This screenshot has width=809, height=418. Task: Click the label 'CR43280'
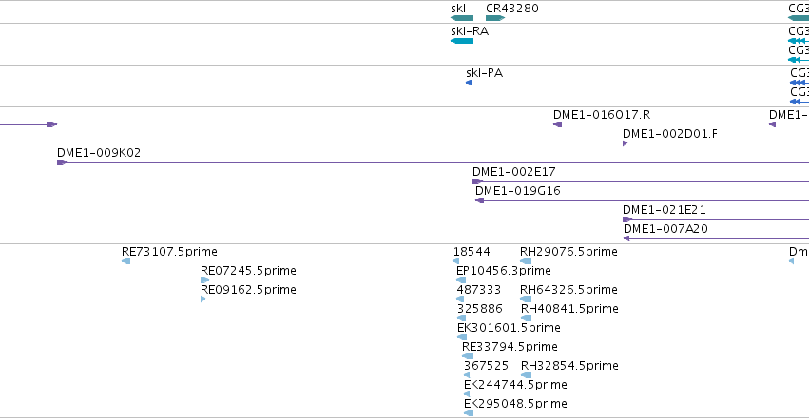[512, 9]
